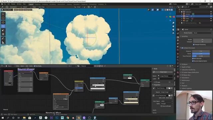Open the Object Mode dropdown

7,10
